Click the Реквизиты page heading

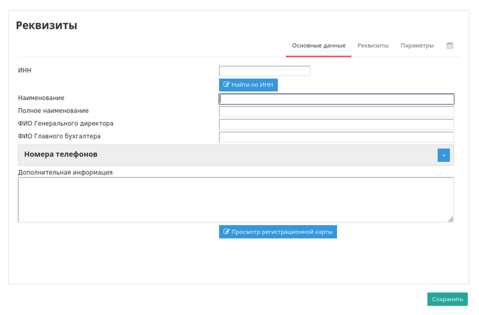pyautogui.click(x=46, y=26)
